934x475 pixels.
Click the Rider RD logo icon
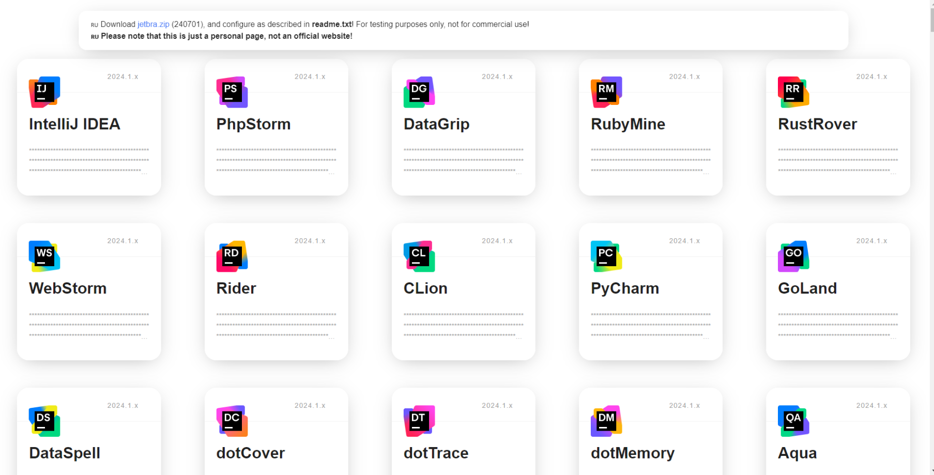tap(232, 256)
